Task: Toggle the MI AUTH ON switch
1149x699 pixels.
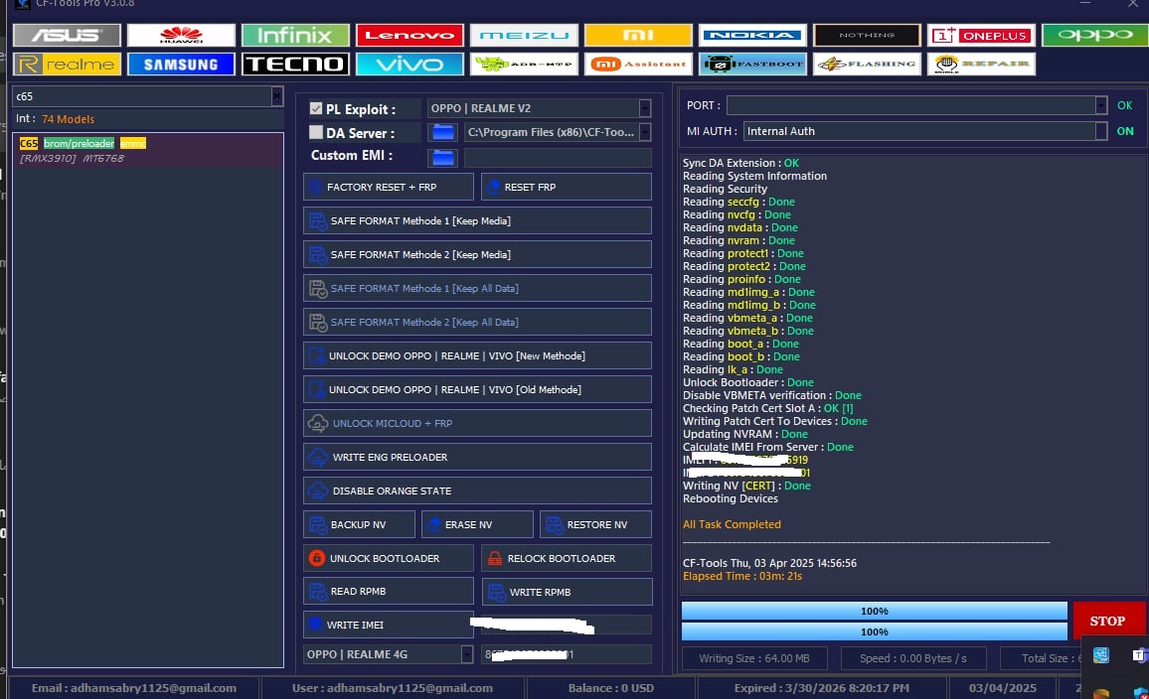Action: click(x=1125, y=131)
